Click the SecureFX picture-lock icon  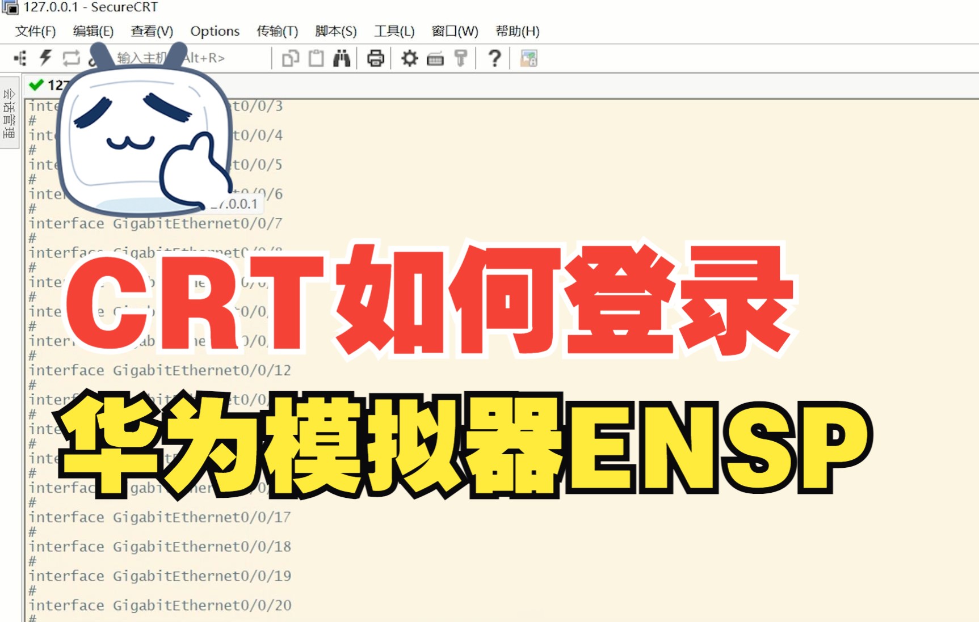(529, 58)
